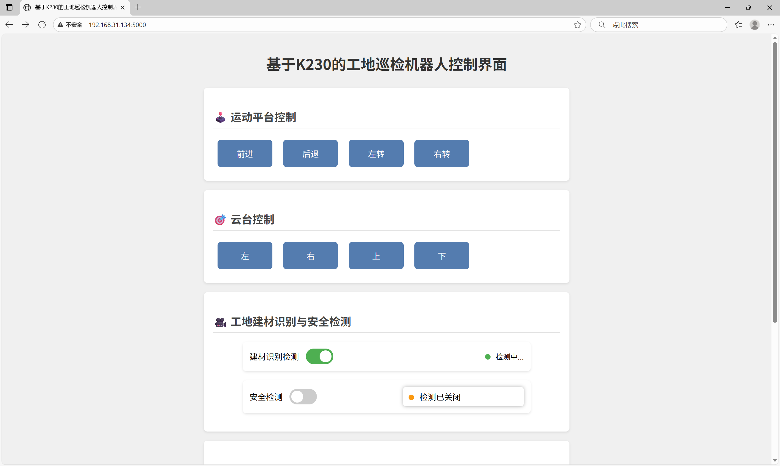Open the favorites list icon

point(738,24)
